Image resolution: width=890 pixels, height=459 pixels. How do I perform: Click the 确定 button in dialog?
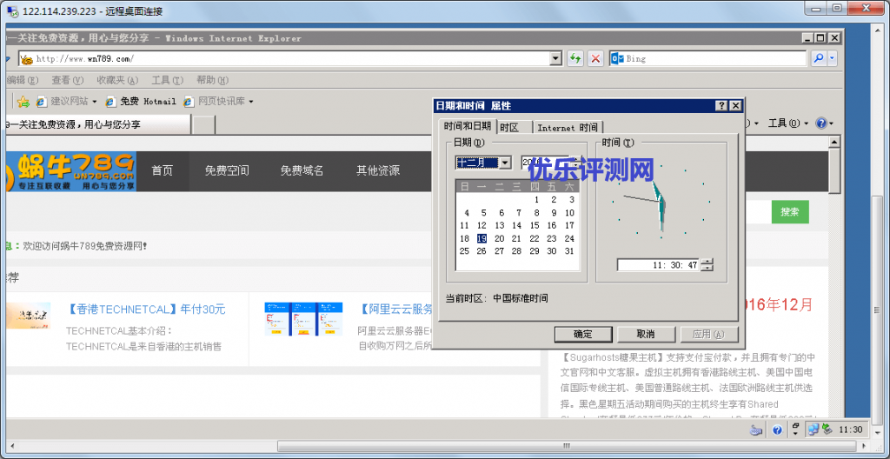pos(582,335)
